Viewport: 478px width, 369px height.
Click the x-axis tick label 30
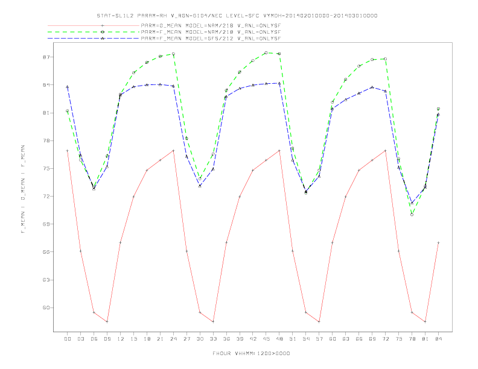pyautogui.click(x=200, y=339)
